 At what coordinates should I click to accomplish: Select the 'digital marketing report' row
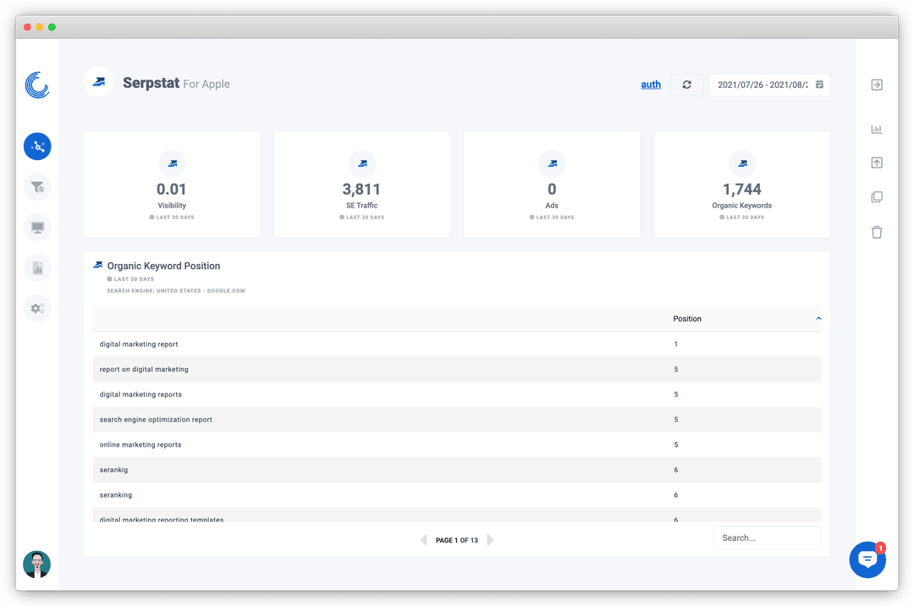[x=456, y=344]
